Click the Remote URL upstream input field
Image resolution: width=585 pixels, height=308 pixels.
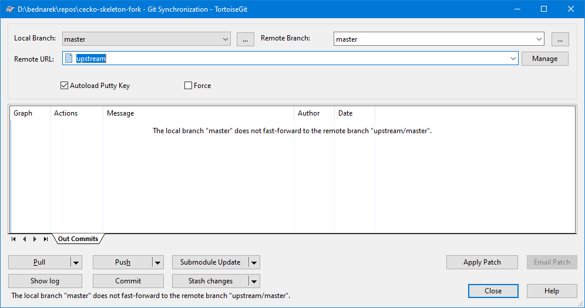click(x=290, y=59)
